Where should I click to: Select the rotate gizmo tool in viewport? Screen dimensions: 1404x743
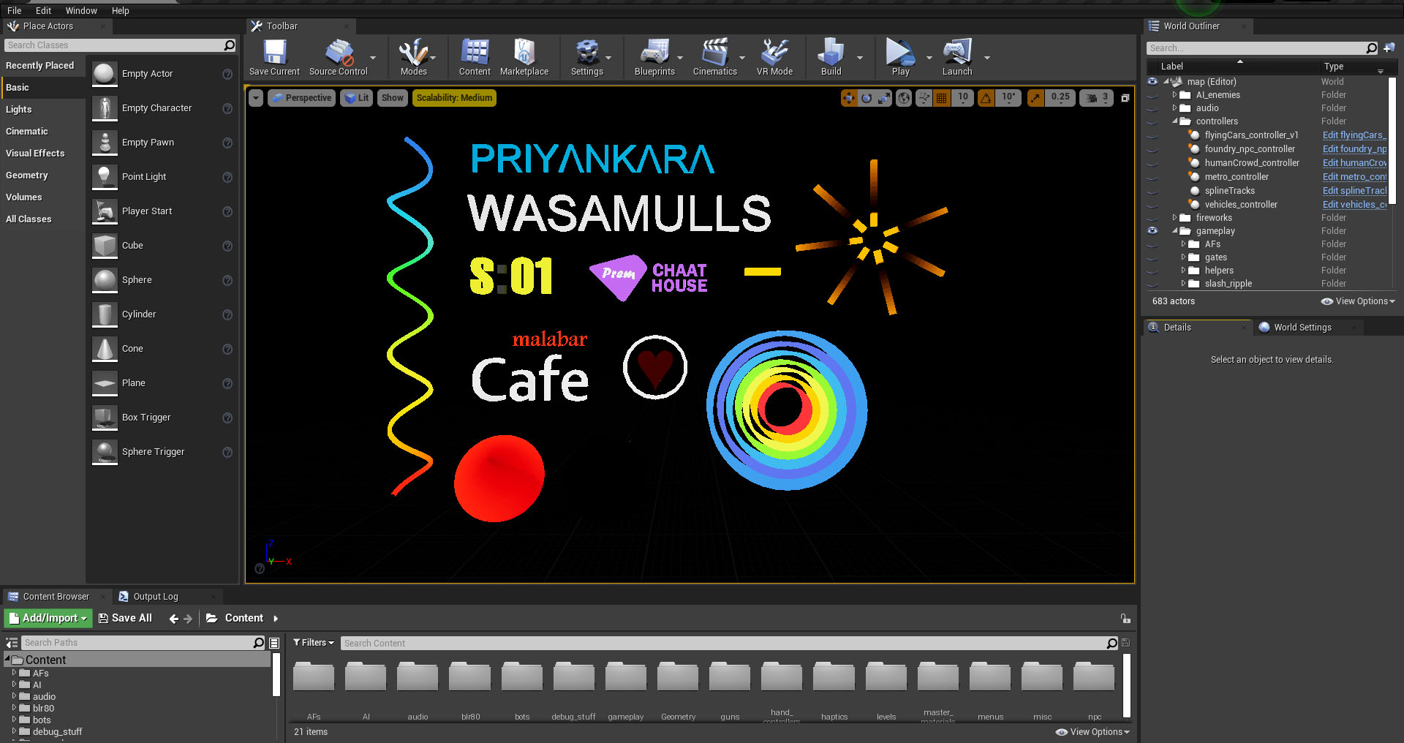point(867,98)
